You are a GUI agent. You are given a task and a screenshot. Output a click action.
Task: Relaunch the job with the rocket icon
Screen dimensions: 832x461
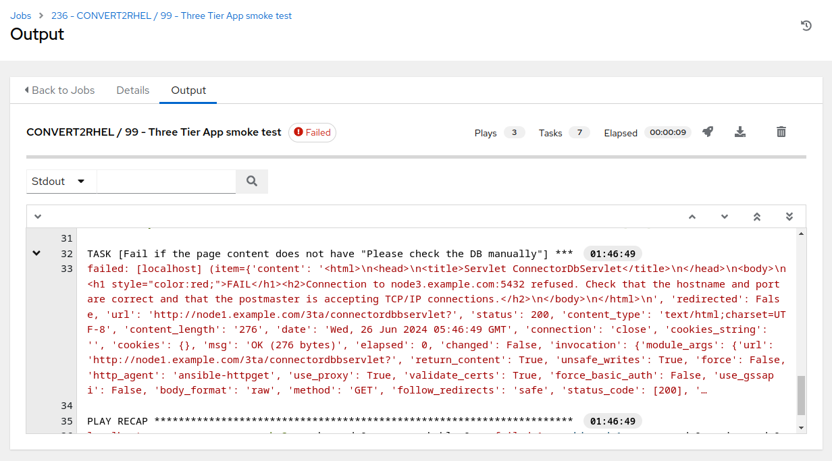point(707,132)
